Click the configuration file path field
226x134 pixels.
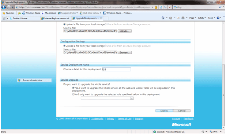(90, 53)
